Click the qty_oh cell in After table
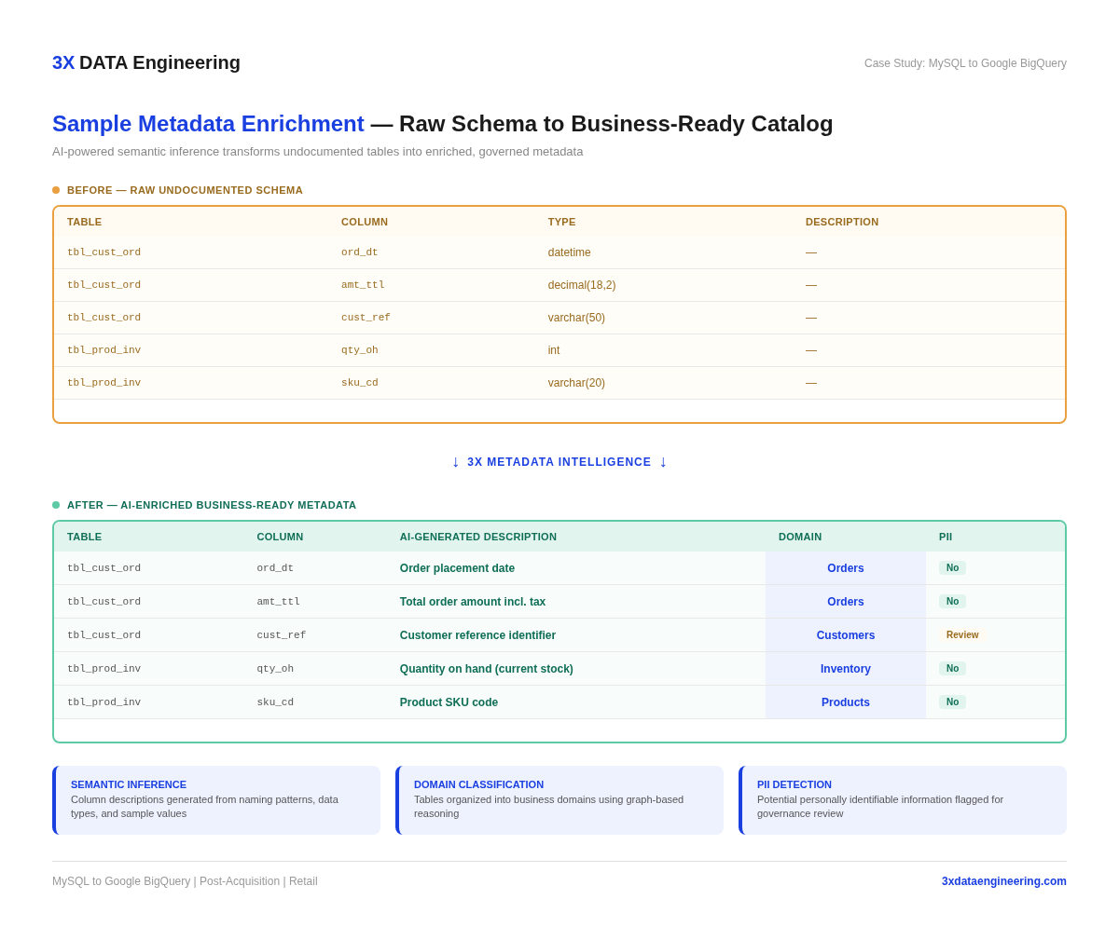 coord(275,669)
